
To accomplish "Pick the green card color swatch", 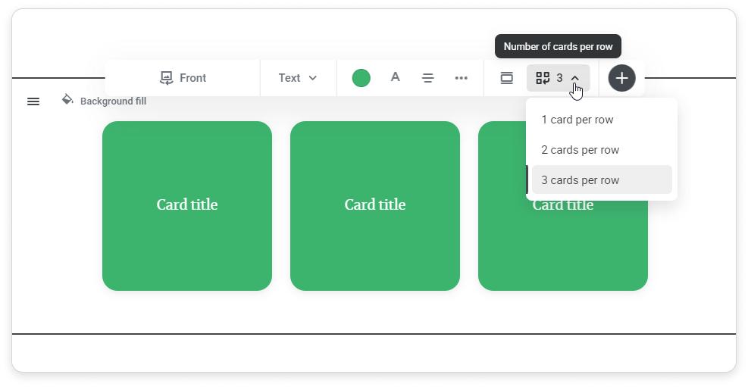I will pos(361,78).
